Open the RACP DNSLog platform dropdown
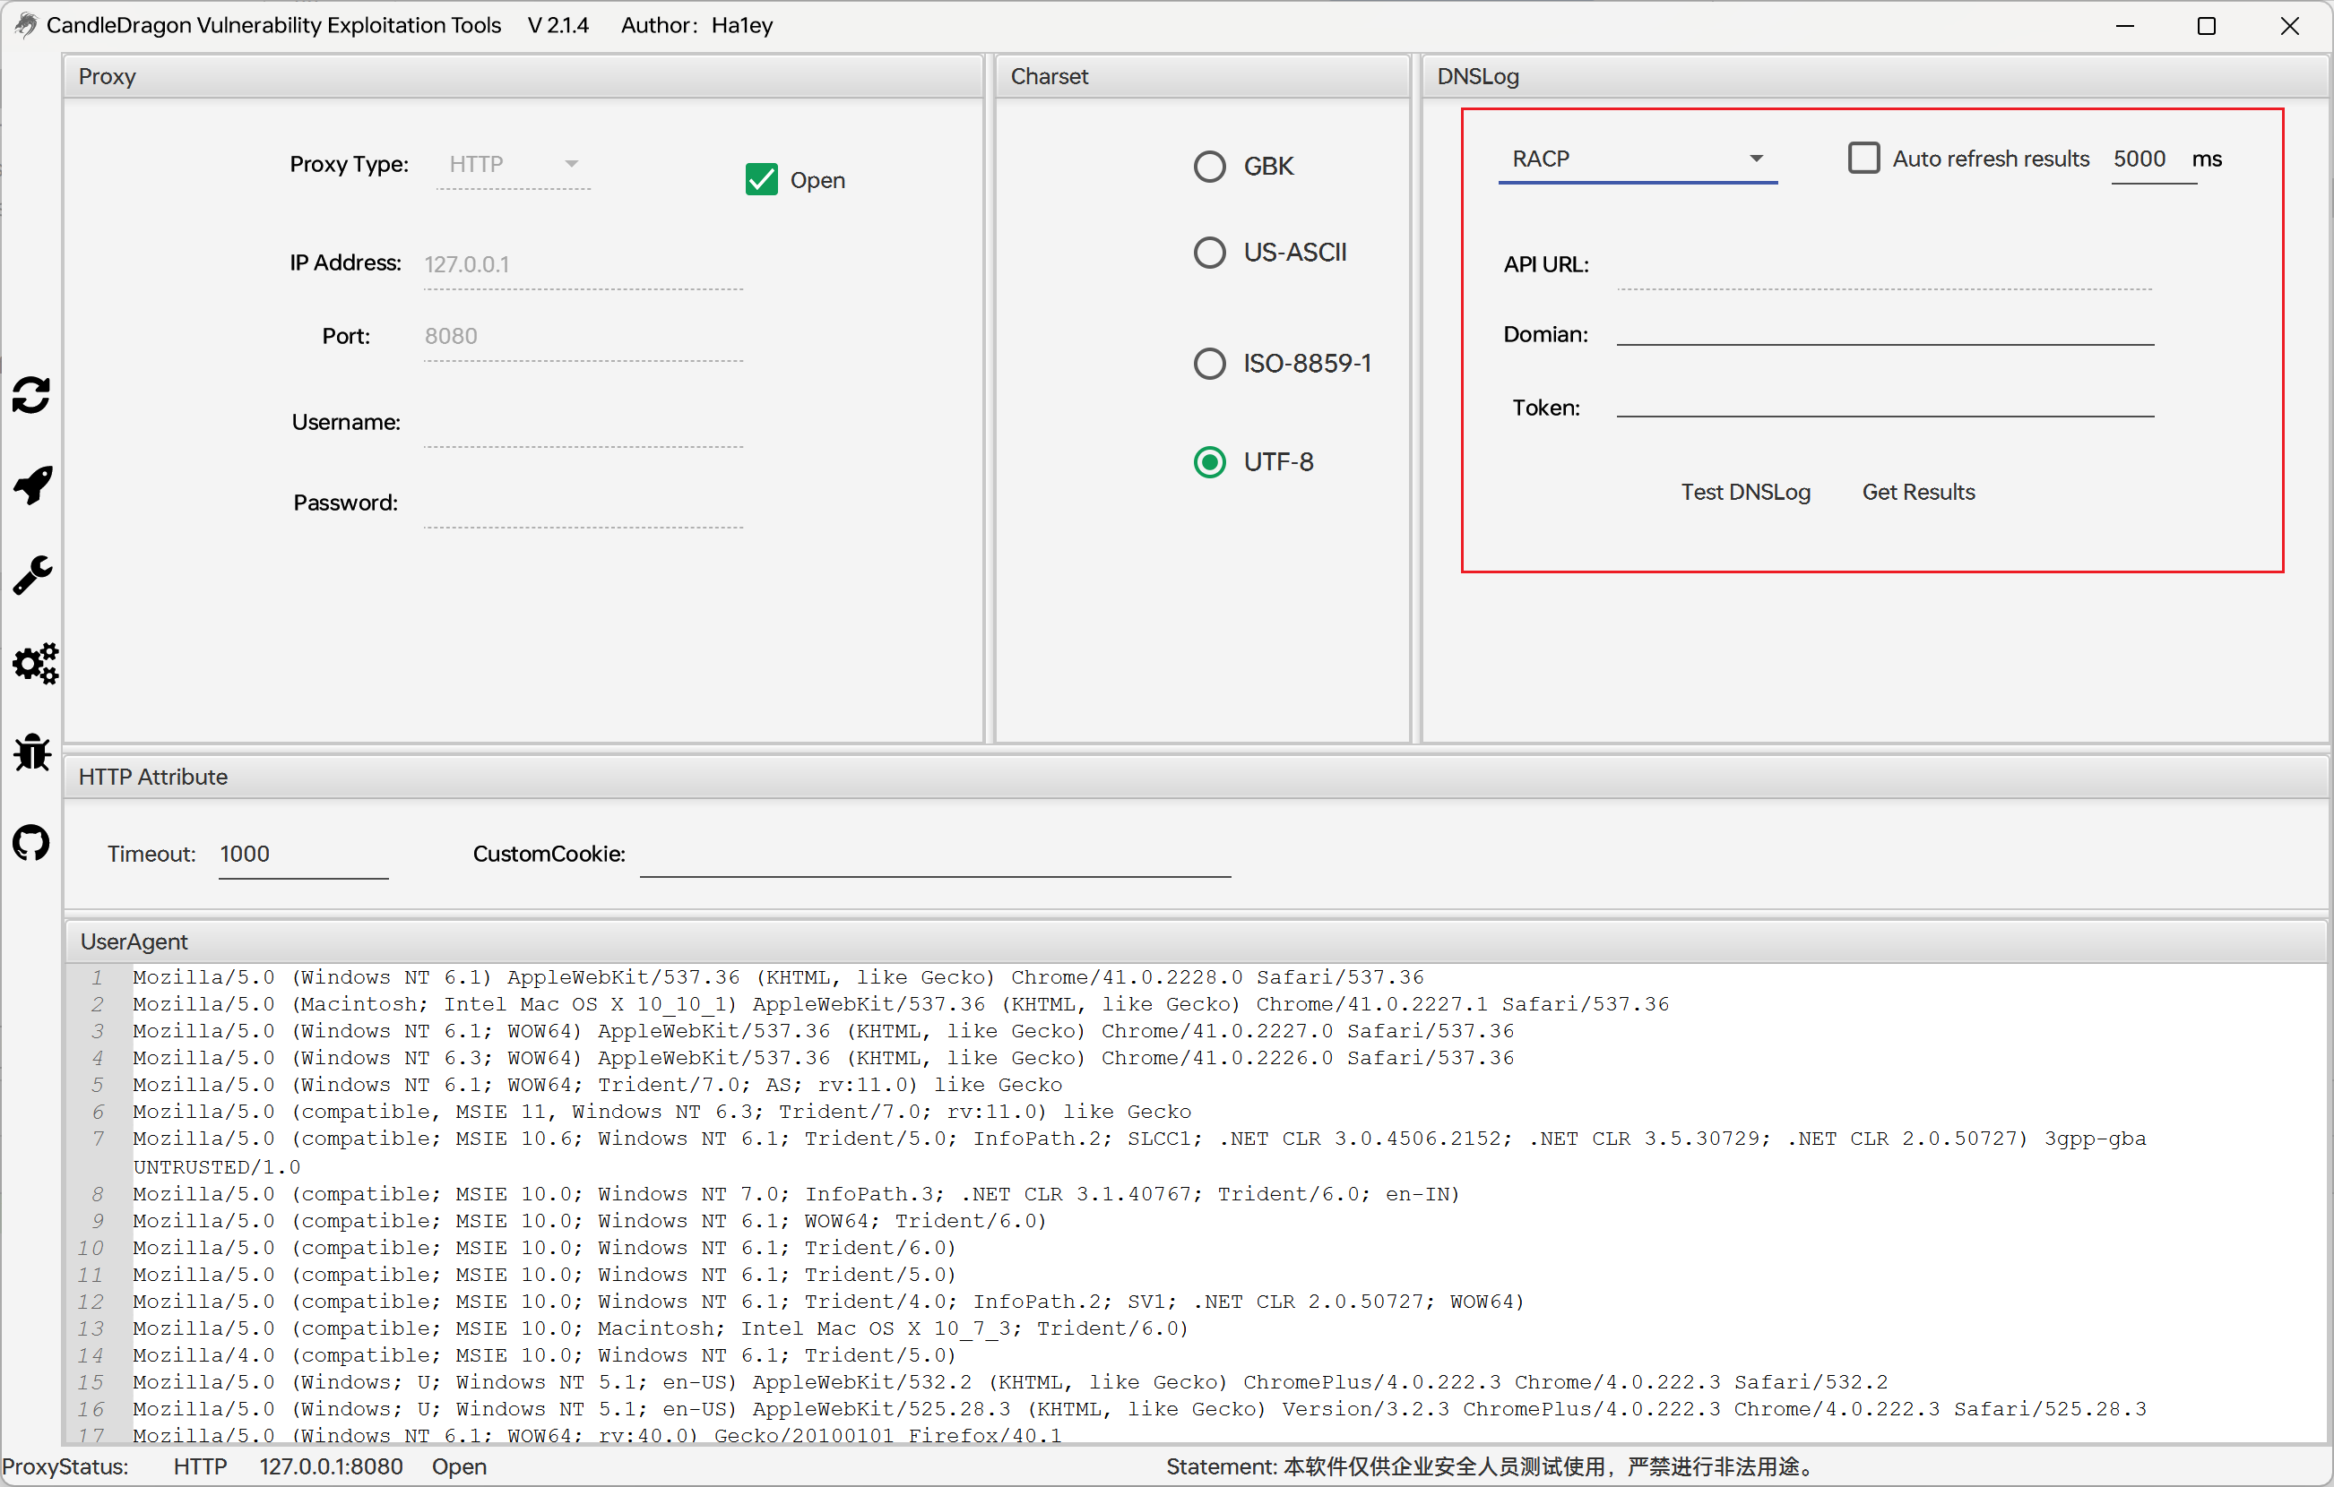Viewport: 2334px width, 1487px height. coord(1637,158)
